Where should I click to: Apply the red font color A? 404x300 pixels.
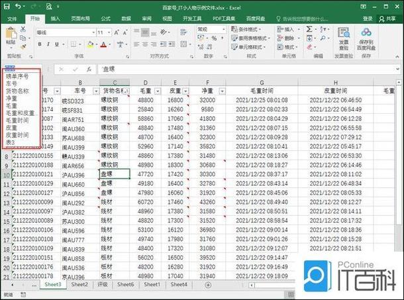point(103,44)
